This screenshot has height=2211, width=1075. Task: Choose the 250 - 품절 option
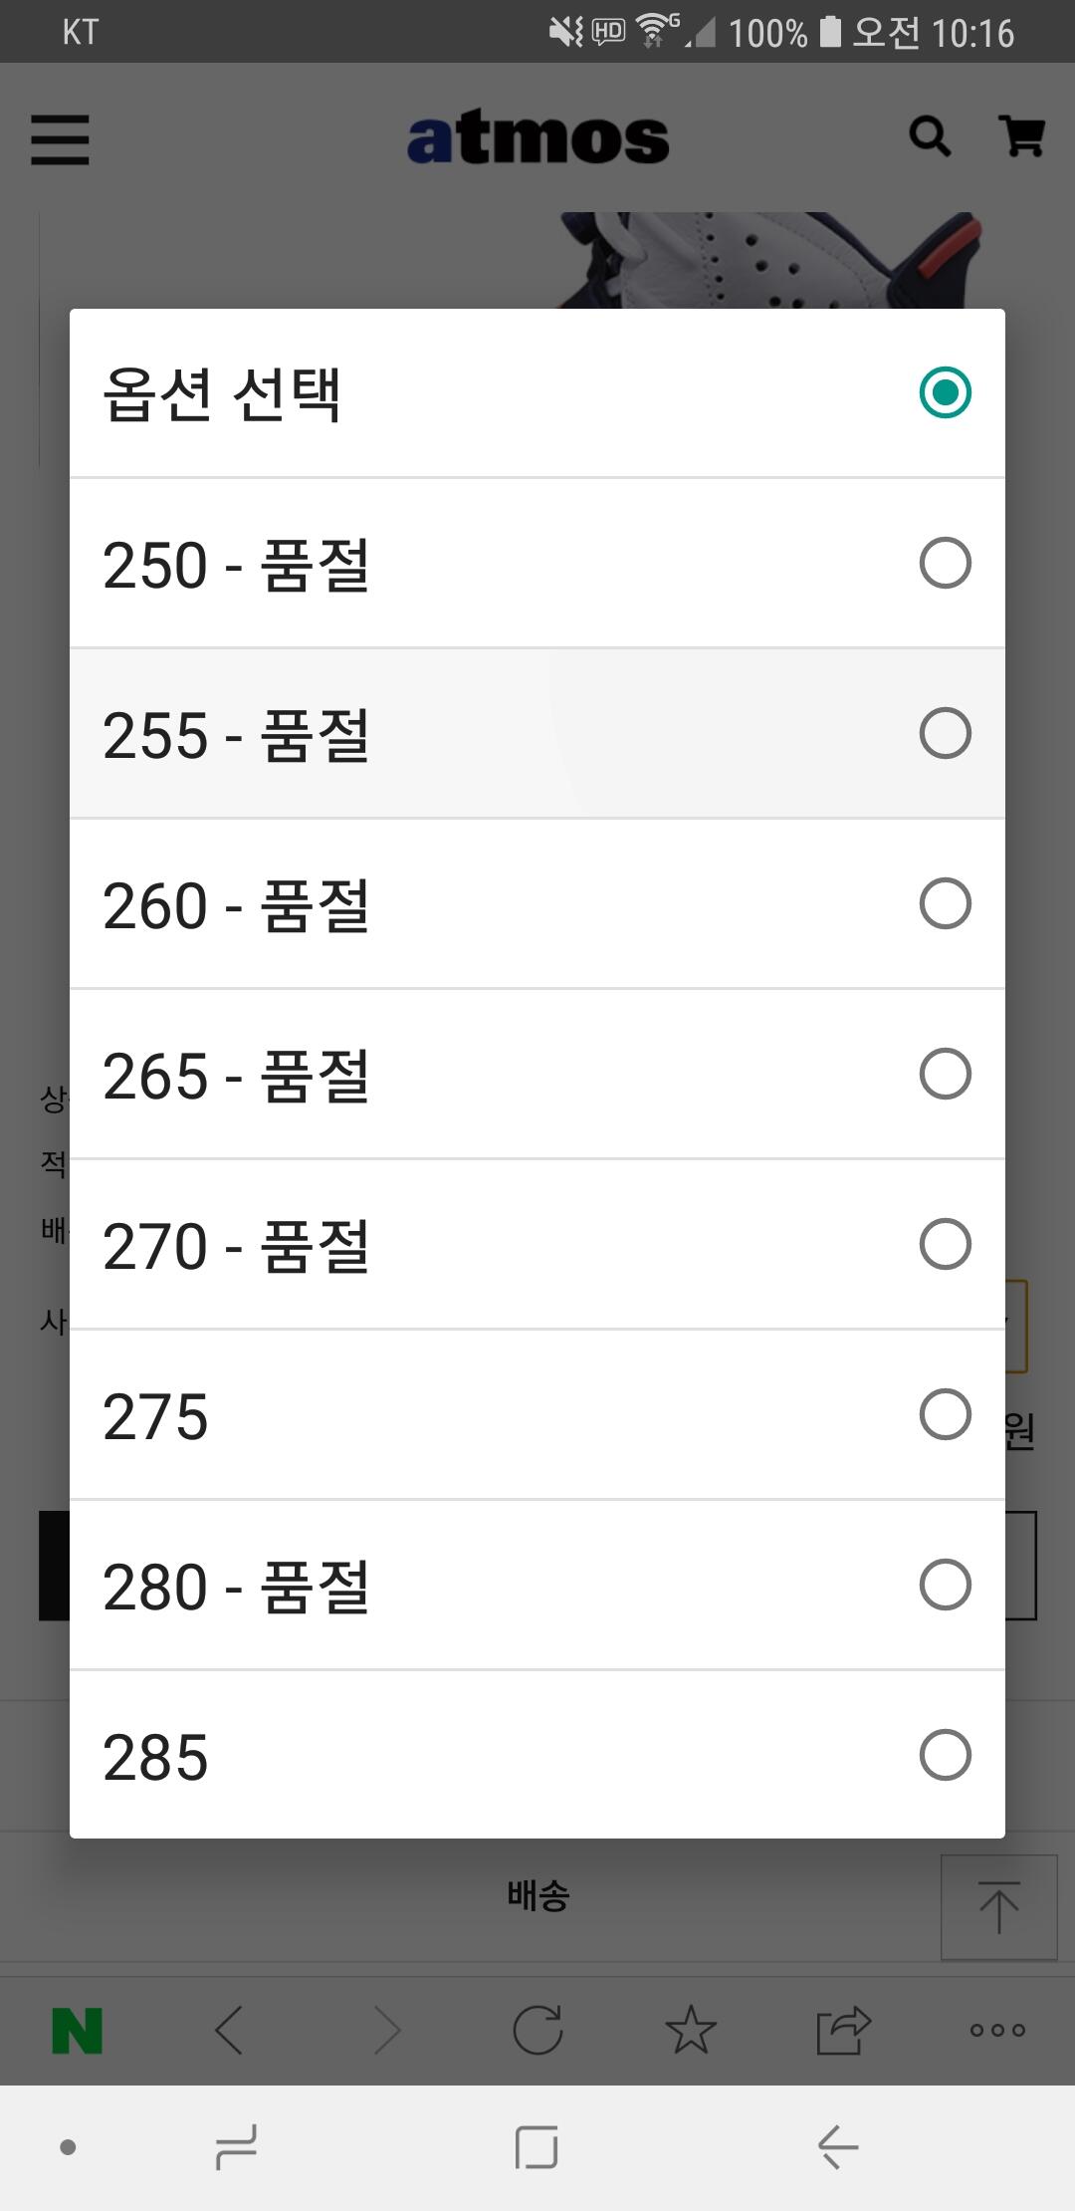(x=537, y=564)
